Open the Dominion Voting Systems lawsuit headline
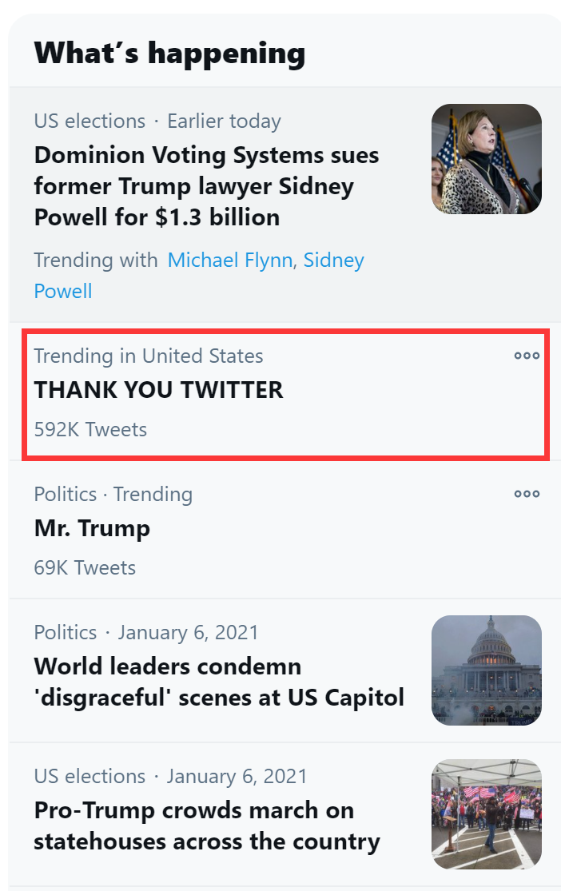561x891 pixels. [206, 185]
